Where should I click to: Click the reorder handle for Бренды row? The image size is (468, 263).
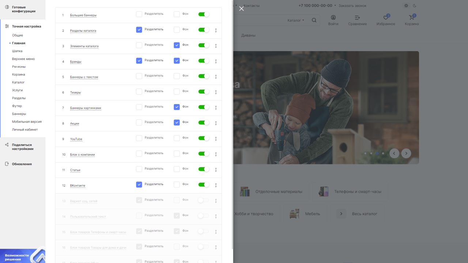pos(216,61)
